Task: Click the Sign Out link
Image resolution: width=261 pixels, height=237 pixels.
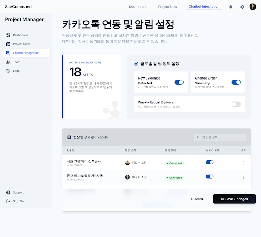Action: coord(19,201)
